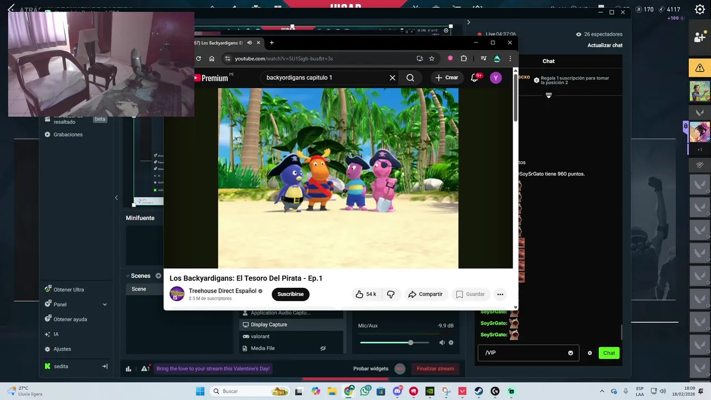Open Ajustes in the sidebar
Viewport: 711px width, 400px height.
[62, 349]
